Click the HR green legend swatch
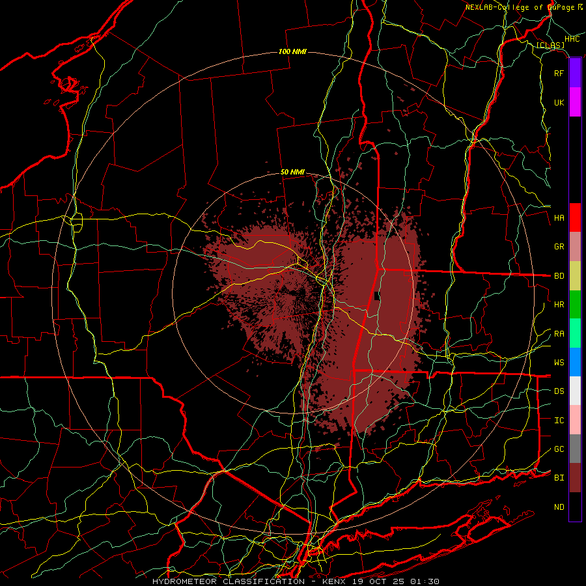The image size is (586, 586). click(x=575, y=305)
